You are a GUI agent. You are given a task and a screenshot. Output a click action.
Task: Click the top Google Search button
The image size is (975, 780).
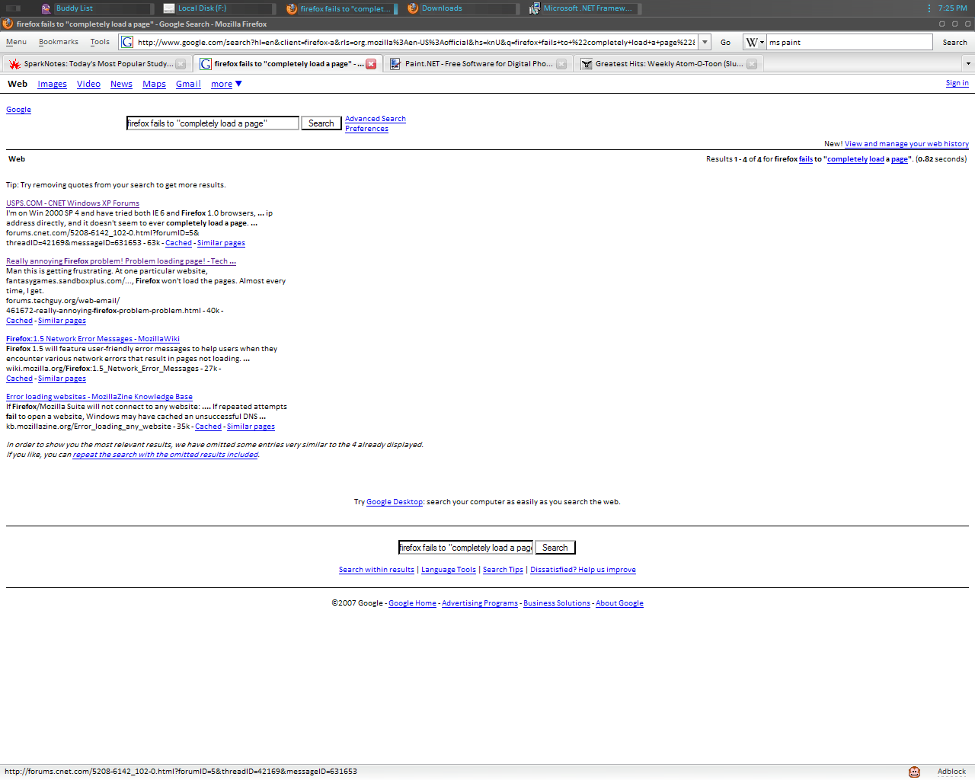pyautogui.click(x=321, y=123)
